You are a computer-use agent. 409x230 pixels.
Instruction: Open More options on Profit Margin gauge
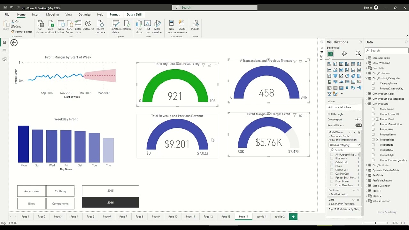[307, 115]
